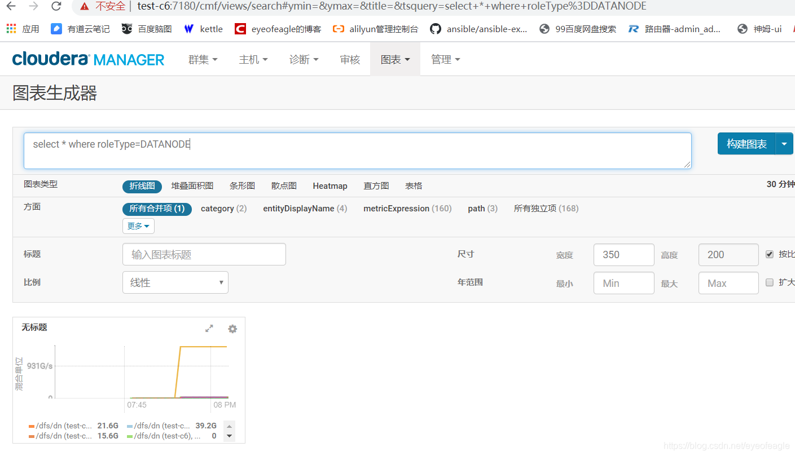This screenshot has height=456, width=795.
Task: Click the 21.6G legend entry
Action: point(73,426)
